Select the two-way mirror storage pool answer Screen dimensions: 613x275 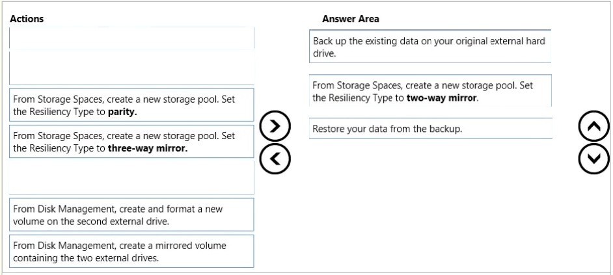(x=430, y=90)
